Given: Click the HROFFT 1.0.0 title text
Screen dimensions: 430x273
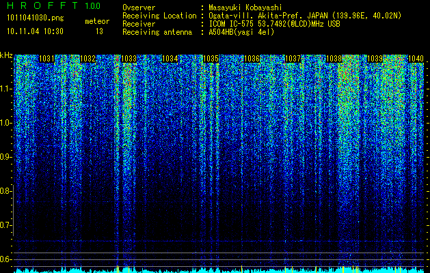Looking at the screenshot, I should [54, 5].
